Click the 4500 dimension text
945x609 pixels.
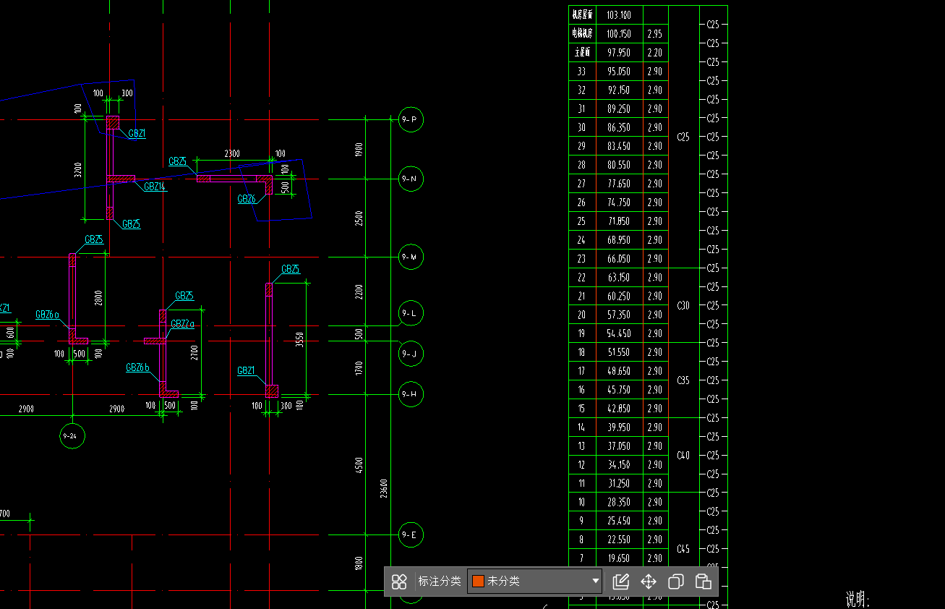359,465
